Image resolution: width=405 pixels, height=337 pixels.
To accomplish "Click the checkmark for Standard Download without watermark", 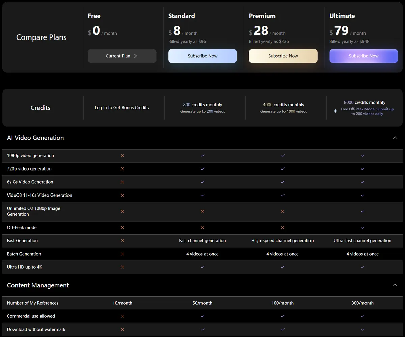I will click(x=202, y=330).
